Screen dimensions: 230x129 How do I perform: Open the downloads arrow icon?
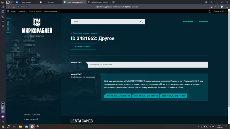click(x=227, y=7)
